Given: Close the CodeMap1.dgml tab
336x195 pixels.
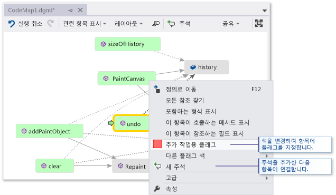Looking at the screenshot, I should 80,10.
